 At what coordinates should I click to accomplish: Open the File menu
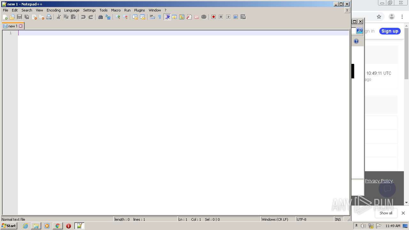(5, 10)
